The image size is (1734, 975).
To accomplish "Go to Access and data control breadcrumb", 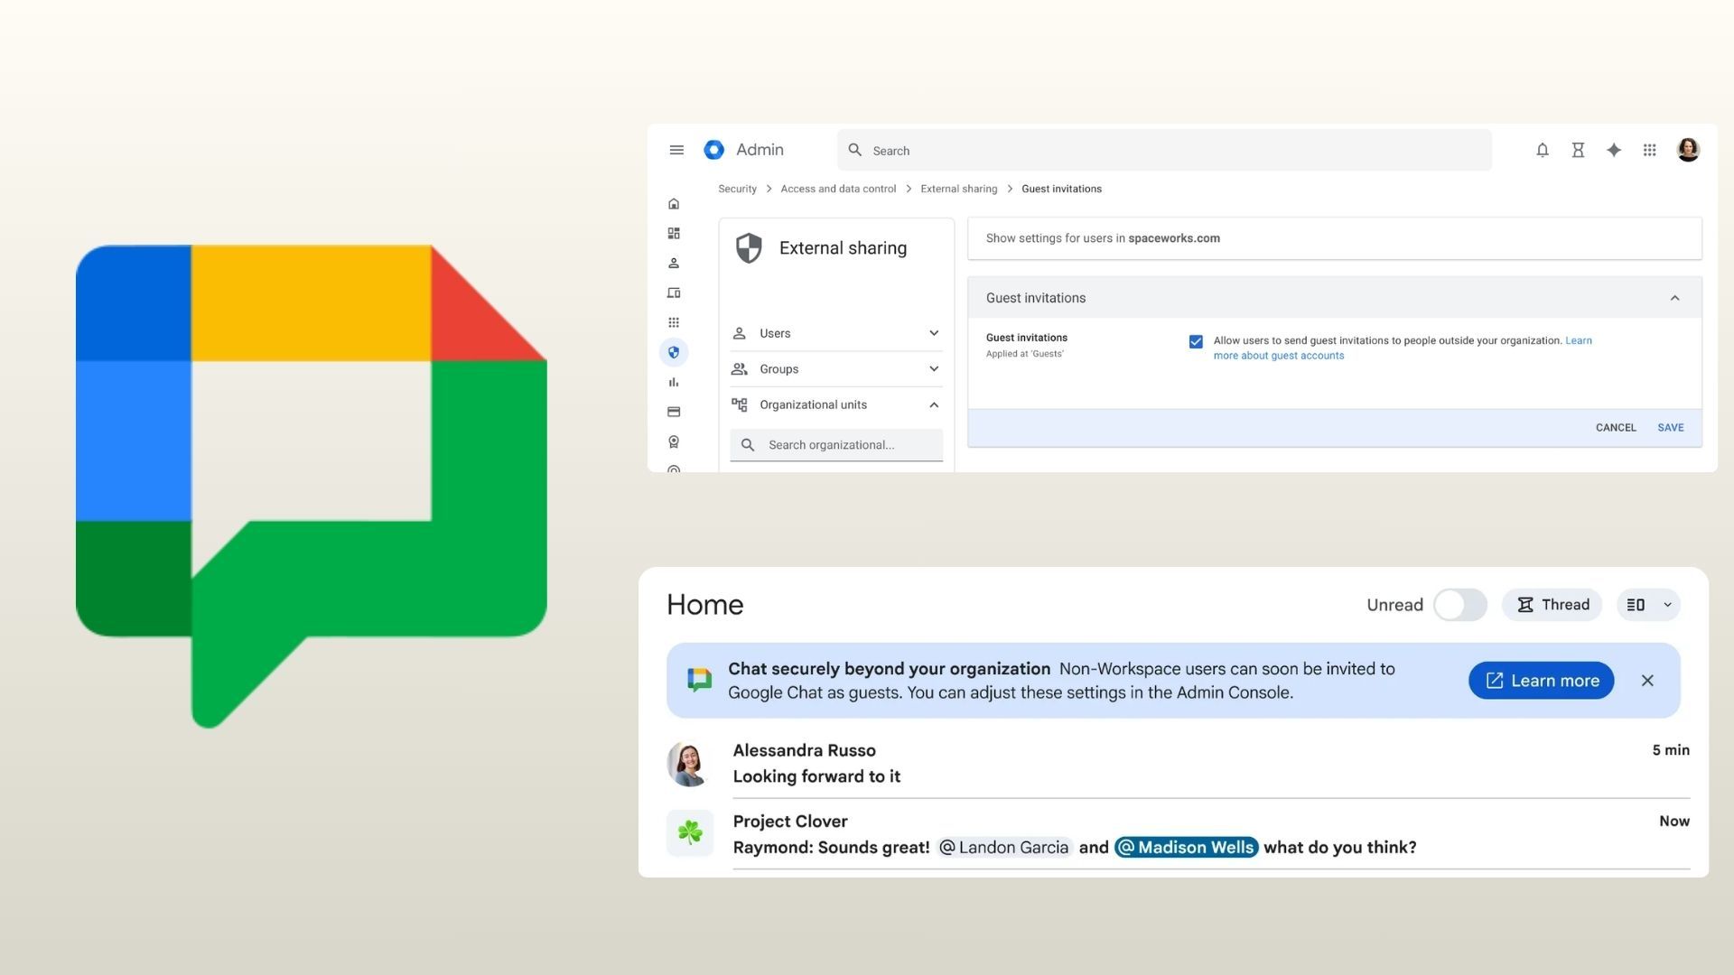I will 838,189.
